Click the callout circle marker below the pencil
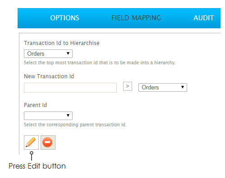The width and height of the screenshot is (225, 178). 32,153
